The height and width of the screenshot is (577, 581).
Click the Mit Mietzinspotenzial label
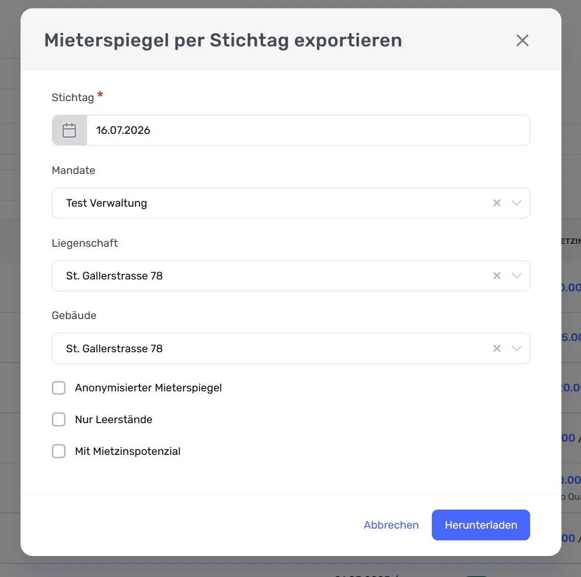pos(128,451)
